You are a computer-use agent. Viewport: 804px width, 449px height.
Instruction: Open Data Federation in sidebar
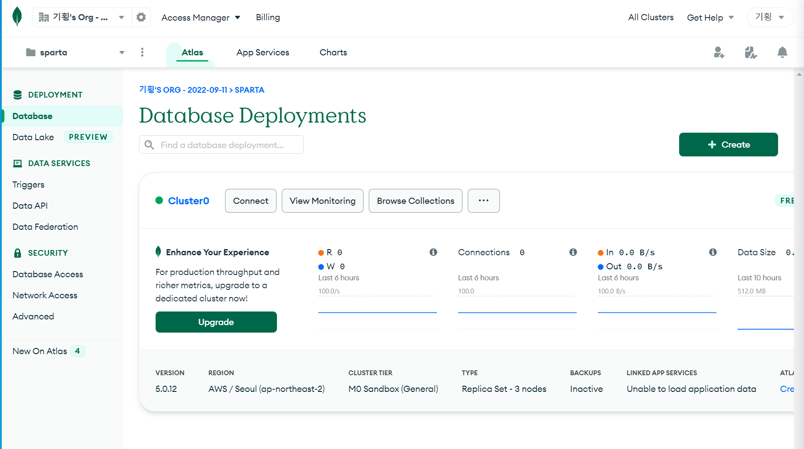point(45,227)
